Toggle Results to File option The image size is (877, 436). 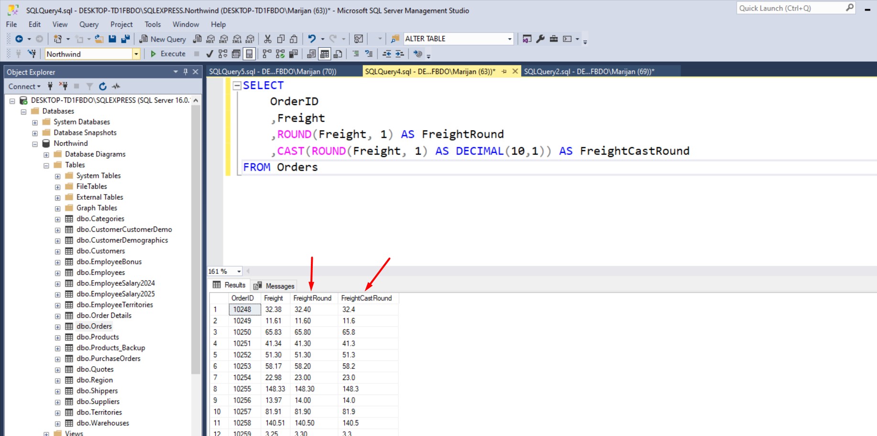coord(338,54)
